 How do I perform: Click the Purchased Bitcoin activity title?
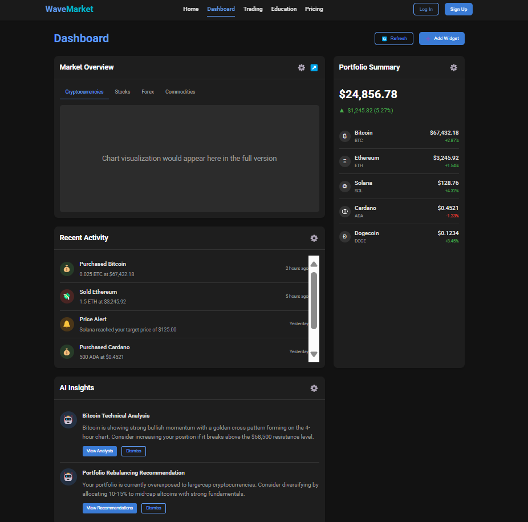click(103, 264)
